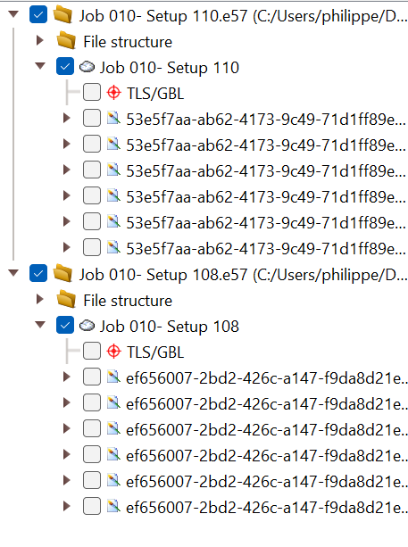Expand the last 53e5f7aa image entry
408x547 pixels.
click(x=66, y=247)
